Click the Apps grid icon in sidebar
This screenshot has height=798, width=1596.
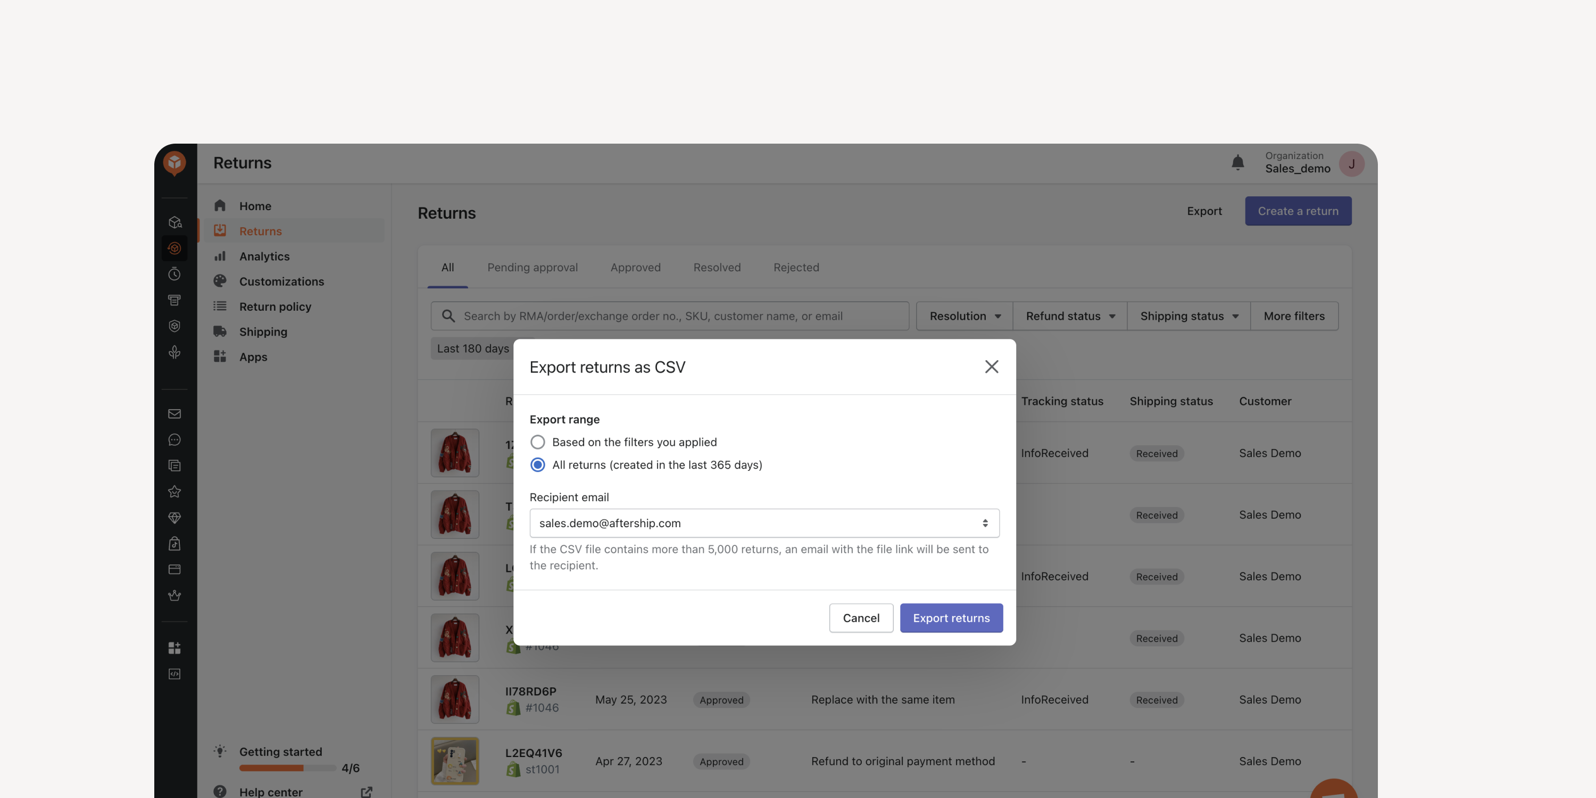click(220, 356)
